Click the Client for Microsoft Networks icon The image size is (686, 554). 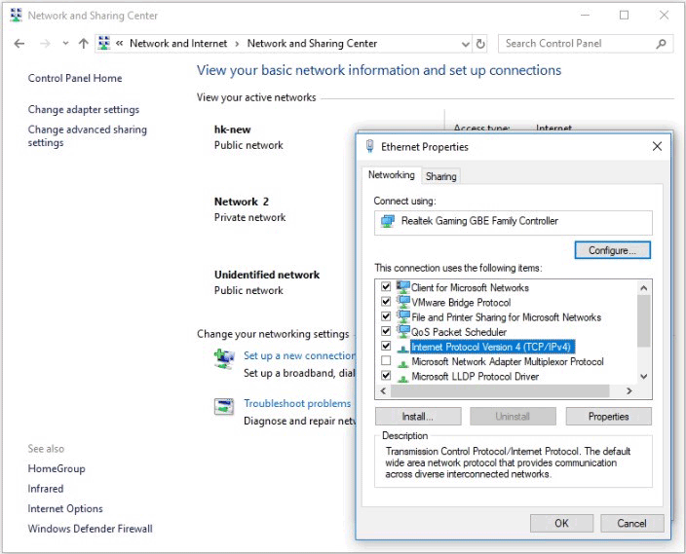(403, 287)
